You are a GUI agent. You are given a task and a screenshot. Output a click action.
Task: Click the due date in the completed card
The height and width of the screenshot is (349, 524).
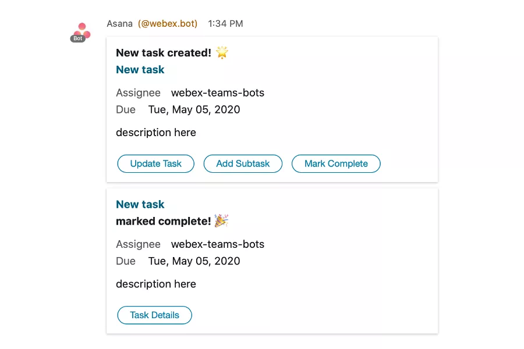(194, 261)
